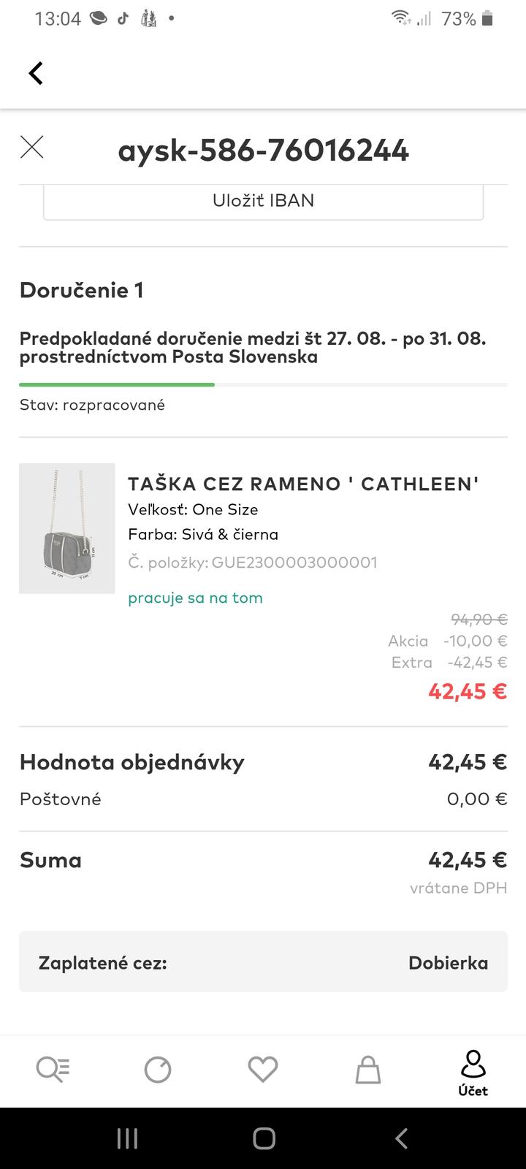Tap the back arrow at top
Viewport: 526px width, 1169px height.
pos(36,73)
